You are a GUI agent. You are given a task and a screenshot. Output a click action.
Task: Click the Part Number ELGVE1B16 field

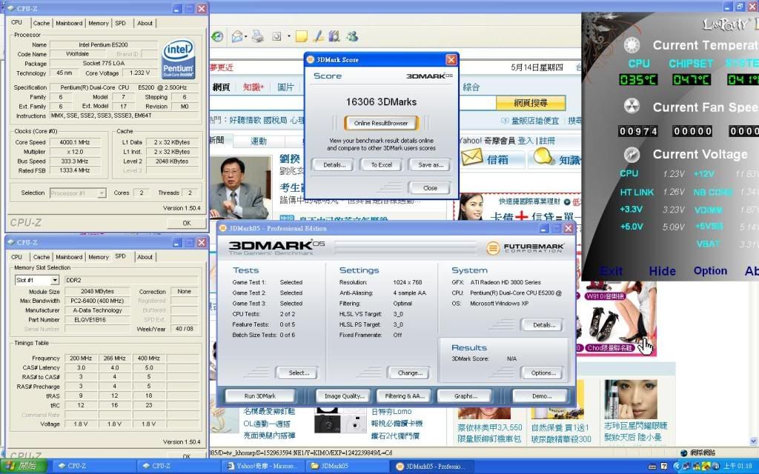coord(97,320)
